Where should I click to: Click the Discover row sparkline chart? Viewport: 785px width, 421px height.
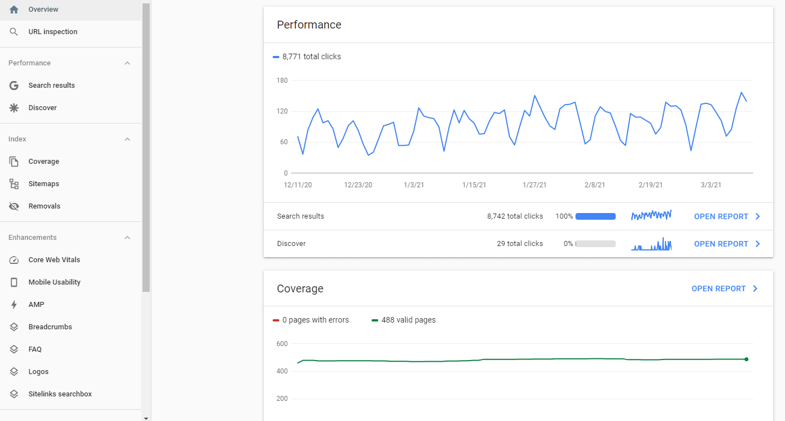coord(651,244)
